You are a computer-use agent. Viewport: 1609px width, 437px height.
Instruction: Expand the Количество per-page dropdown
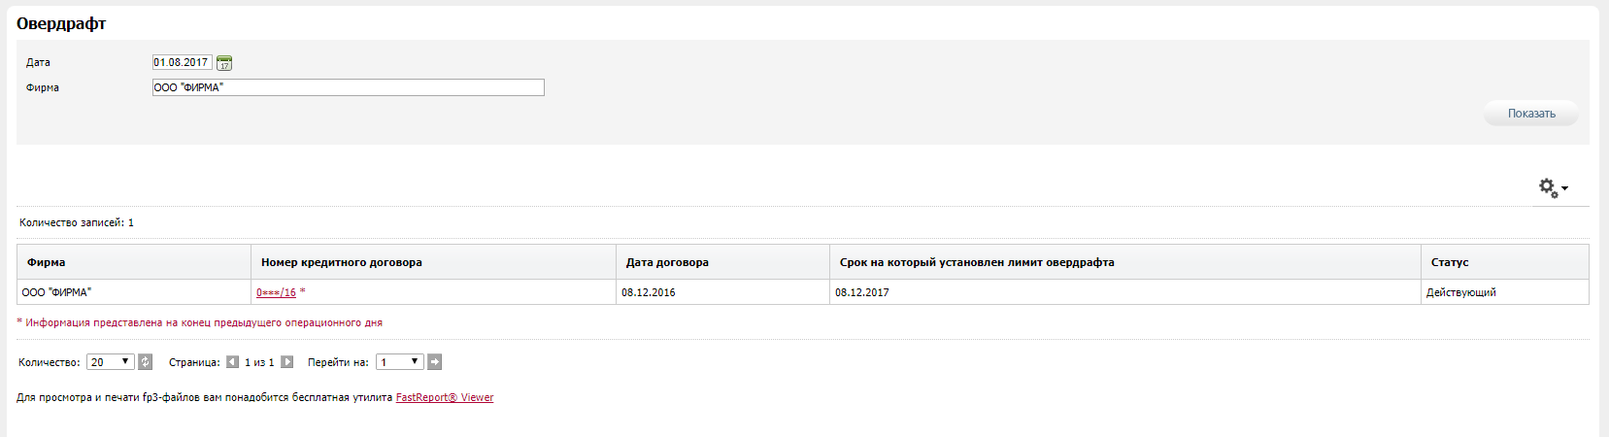tap(111, 362)
